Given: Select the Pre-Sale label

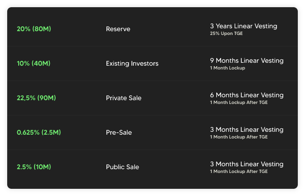Looking at the screenshot, I should pyautogui.click(x=119, y=133).
